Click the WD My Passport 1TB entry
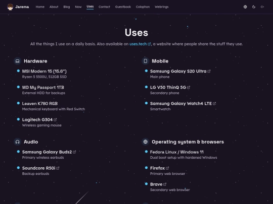The height and width of the screenshot is (204, 273). [x=43, y=88]
